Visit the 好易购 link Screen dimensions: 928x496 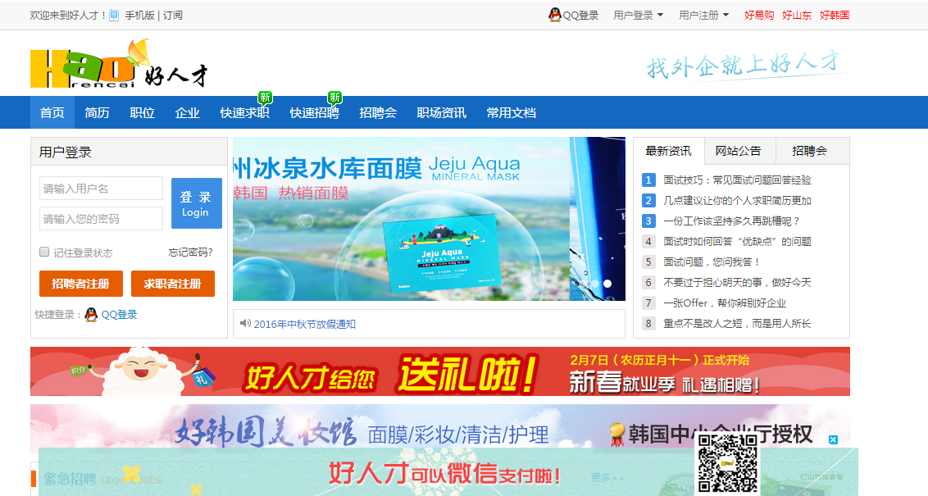(x=759, y=16)
